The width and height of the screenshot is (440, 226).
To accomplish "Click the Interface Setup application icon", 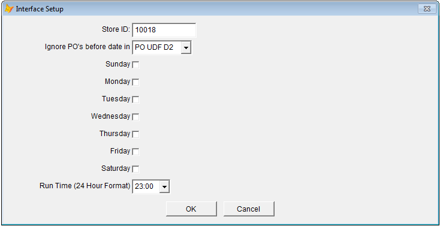I will click(x=9, y=9).
